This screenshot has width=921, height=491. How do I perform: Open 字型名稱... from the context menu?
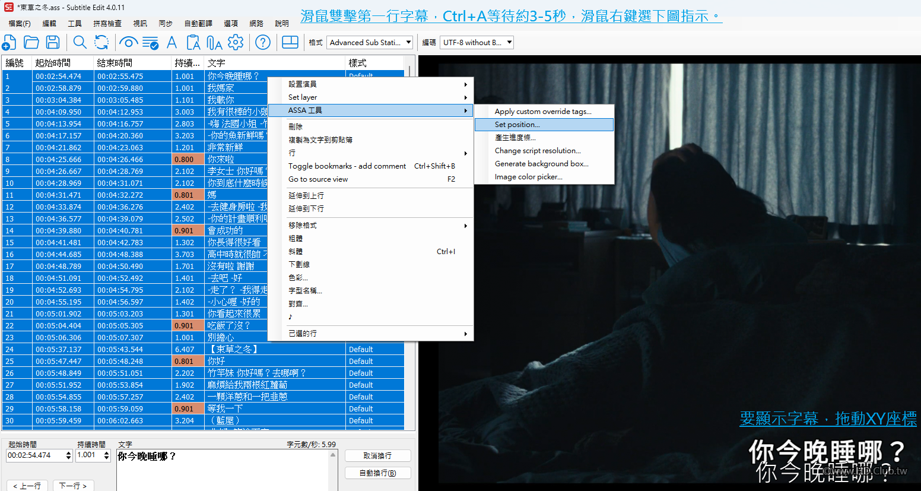(x=371, y=291)
